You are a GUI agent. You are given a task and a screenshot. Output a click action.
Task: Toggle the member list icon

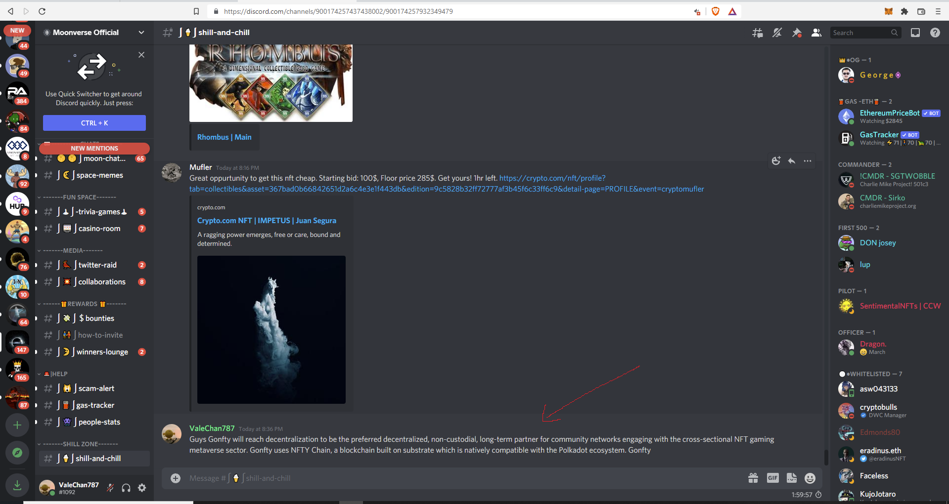coord(816,33)
